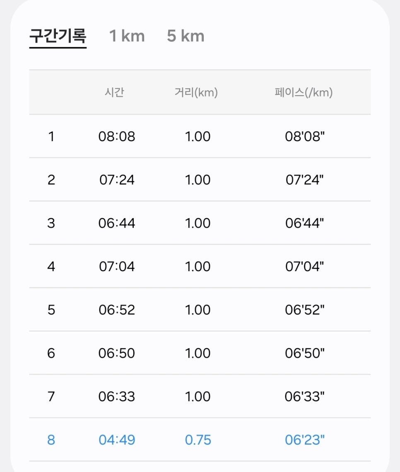Tap the blue 06'23" pace value
This screenshot has height=472, width=400.
305,440
